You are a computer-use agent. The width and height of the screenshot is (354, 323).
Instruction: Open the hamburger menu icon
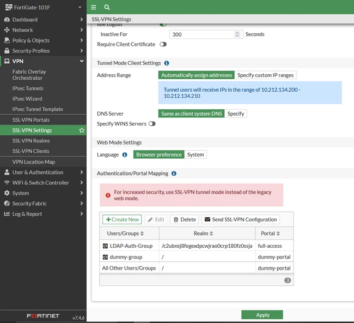tap(94, 7)
